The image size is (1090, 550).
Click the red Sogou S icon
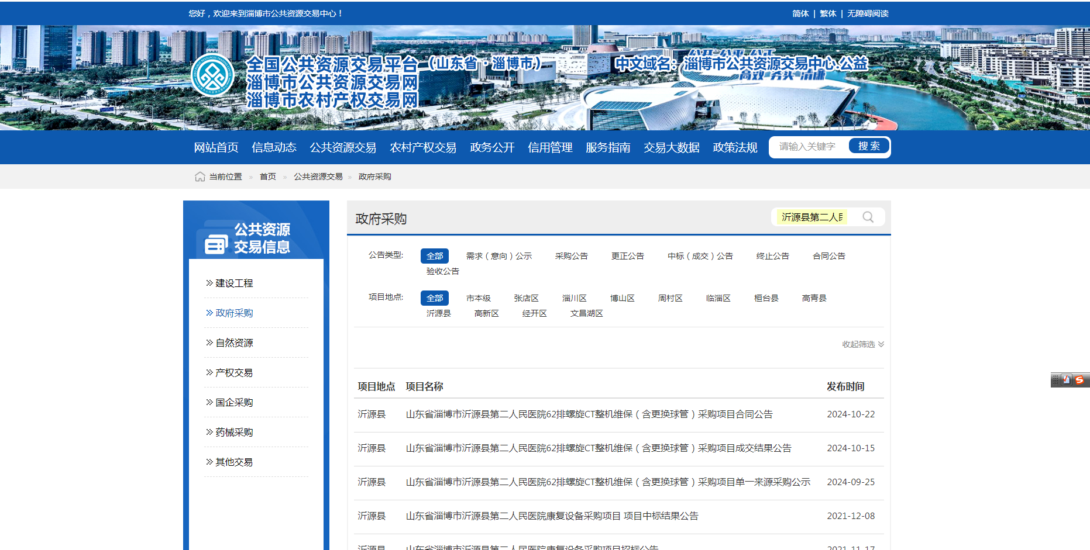coord(1079,380)
